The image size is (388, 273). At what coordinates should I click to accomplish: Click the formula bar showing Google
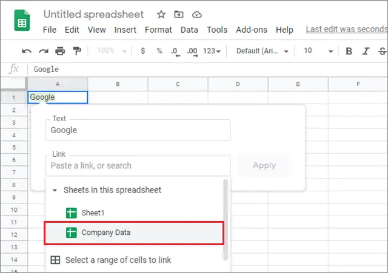point(208,70)
